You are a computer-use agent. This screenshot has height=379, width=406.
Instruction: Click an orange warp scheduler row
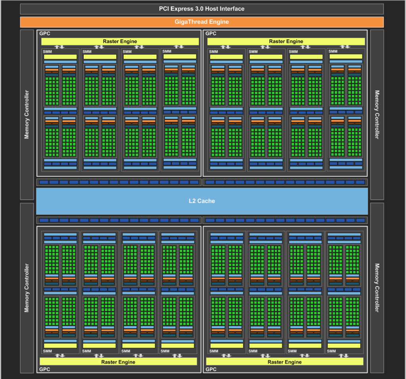point(52,70)
